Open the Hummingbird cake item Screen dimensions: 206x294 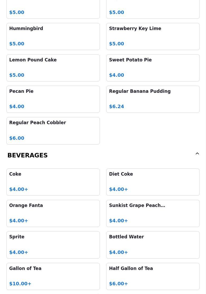pos(53,37)
